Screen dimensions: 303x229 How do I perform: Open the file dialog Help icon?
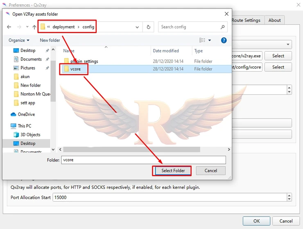click(224, 40)
